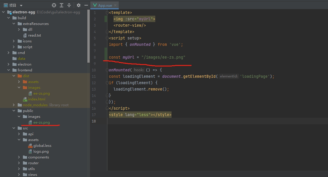
Task: Select the components folder name in tree
Action: (39, 157)
